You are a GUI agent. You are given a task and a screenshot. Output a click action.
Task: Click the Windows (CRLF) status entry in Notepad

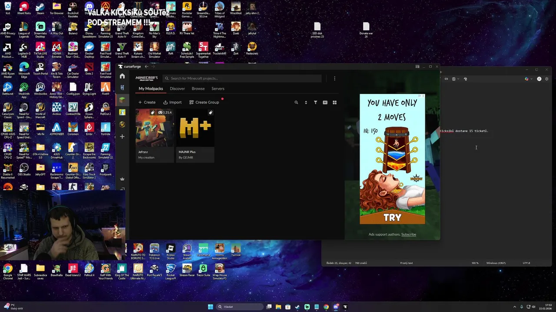coord(496,263)
